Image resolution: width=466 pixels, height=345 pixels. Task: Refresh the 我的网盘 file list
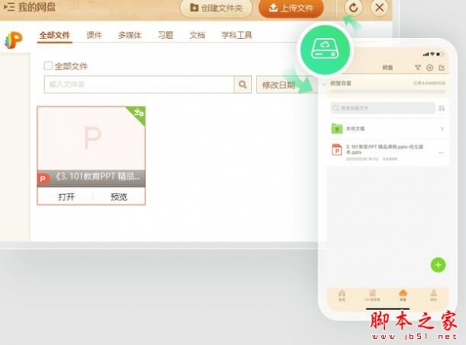point(353,8)
